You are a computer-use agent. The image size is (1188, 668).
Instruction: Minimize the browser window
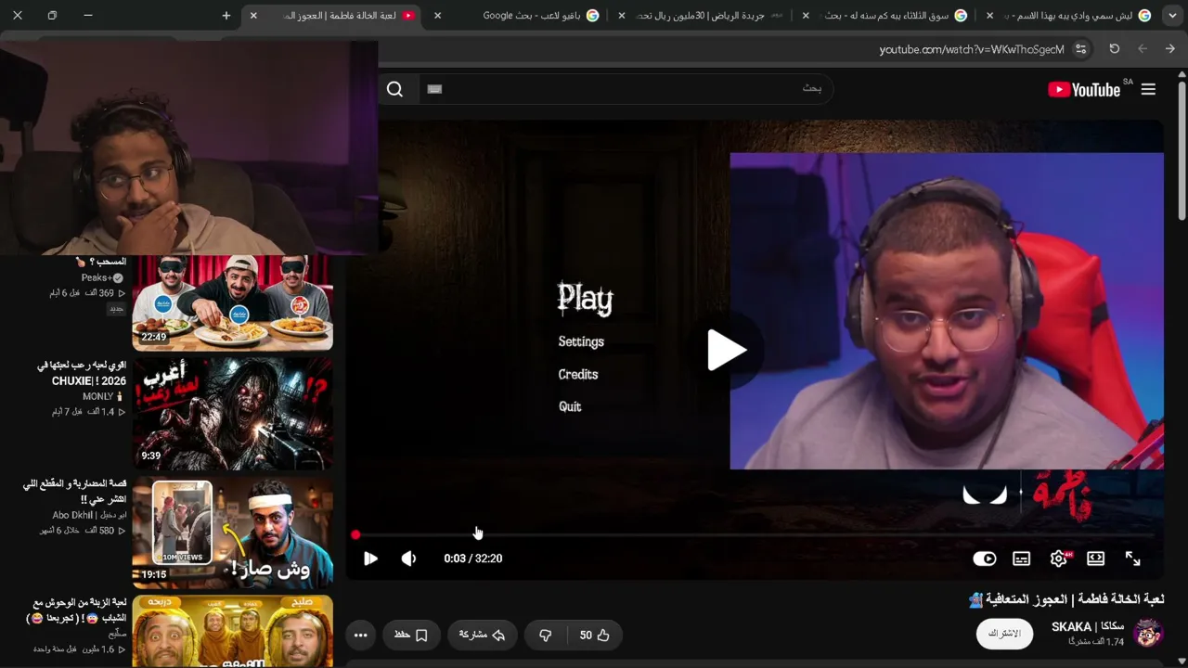tap(87, 16)
